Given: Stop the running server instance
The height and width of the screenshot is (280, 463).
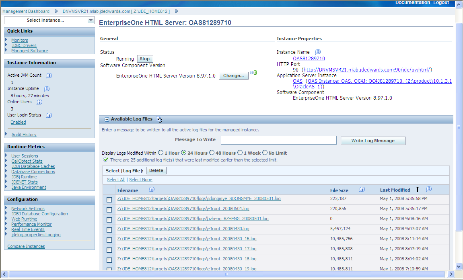Looking at the screenshot, I should coord(145,59).
